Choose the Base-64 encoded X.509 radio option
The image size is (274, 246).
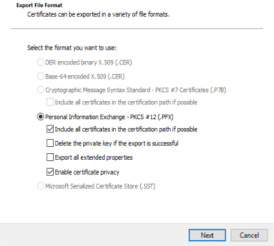tap(41, 76)
